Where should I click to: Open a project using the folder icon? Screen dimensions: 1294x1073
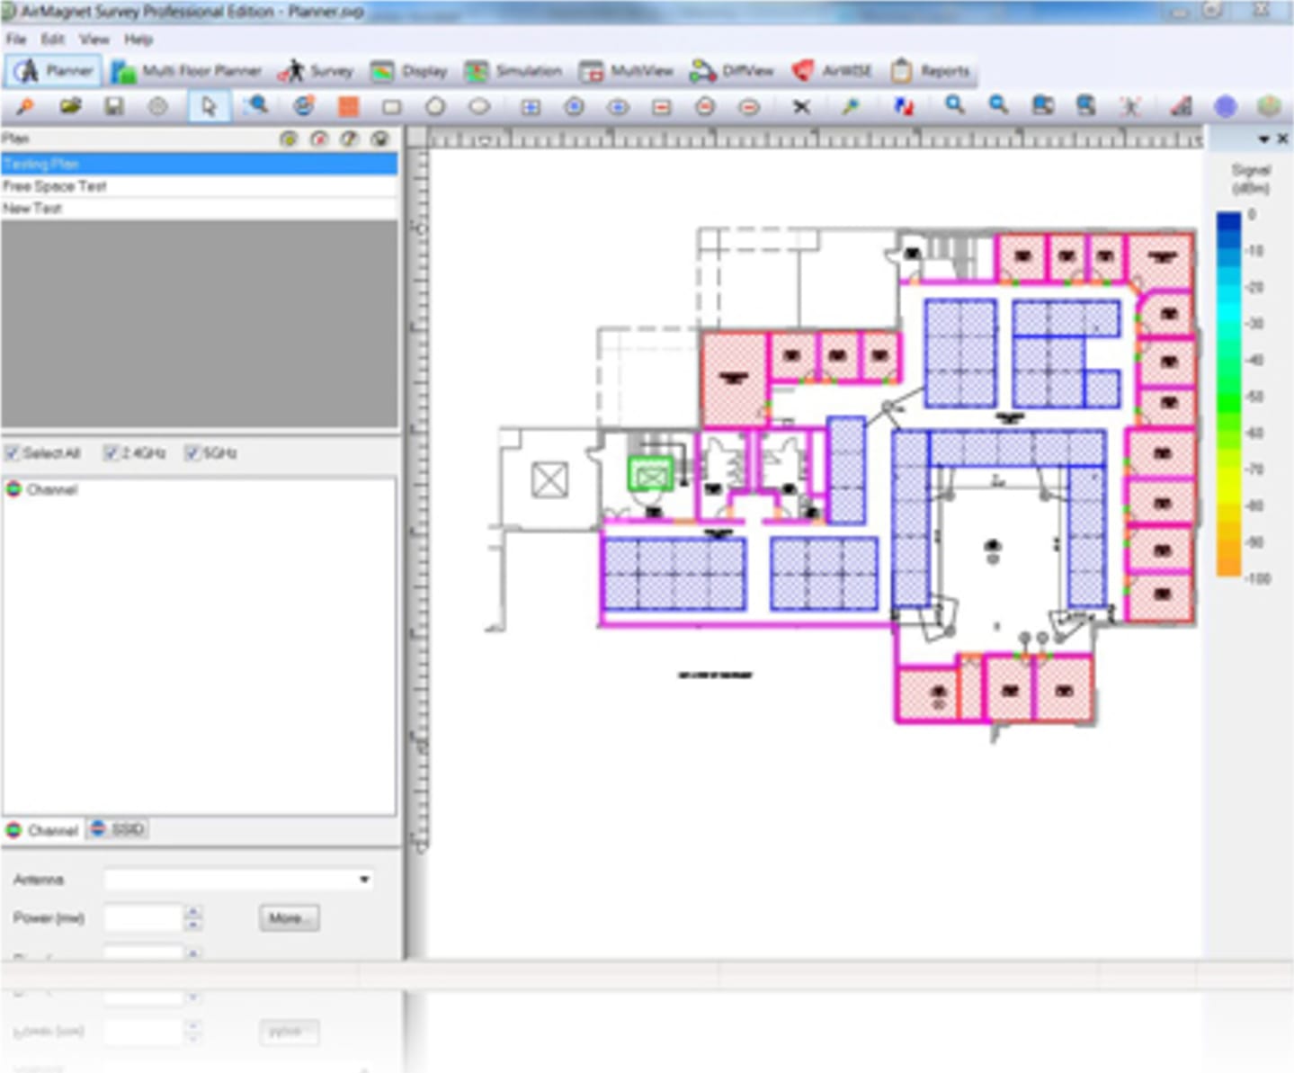71,106
